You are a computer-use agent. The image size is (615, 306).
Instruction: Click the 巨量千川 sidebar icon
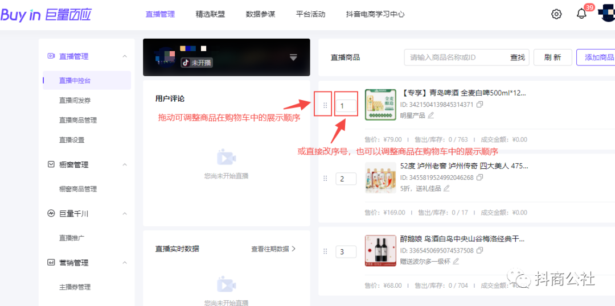(51, 213)
